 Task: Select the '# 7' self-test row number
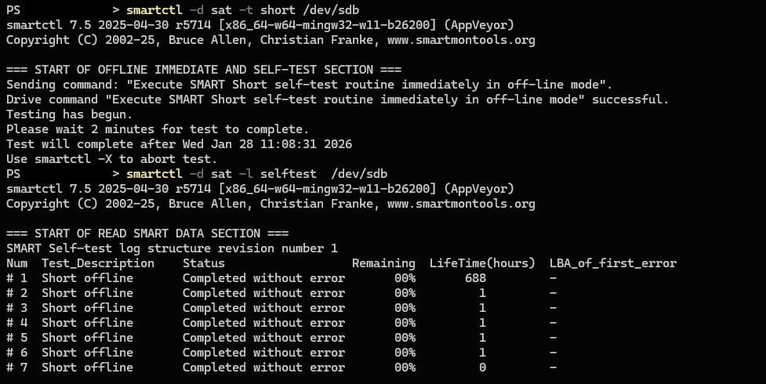pyautogui.click(x=16, y=368)
